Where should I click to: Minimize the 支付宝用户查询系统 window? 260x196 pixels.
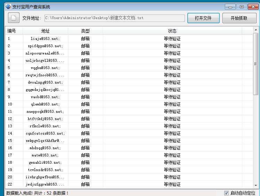(x=230, y=7)
